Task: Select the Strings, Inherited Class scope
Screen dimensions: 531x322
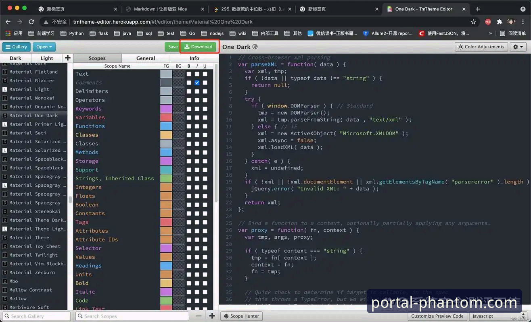Action: (x=115, y=178)
